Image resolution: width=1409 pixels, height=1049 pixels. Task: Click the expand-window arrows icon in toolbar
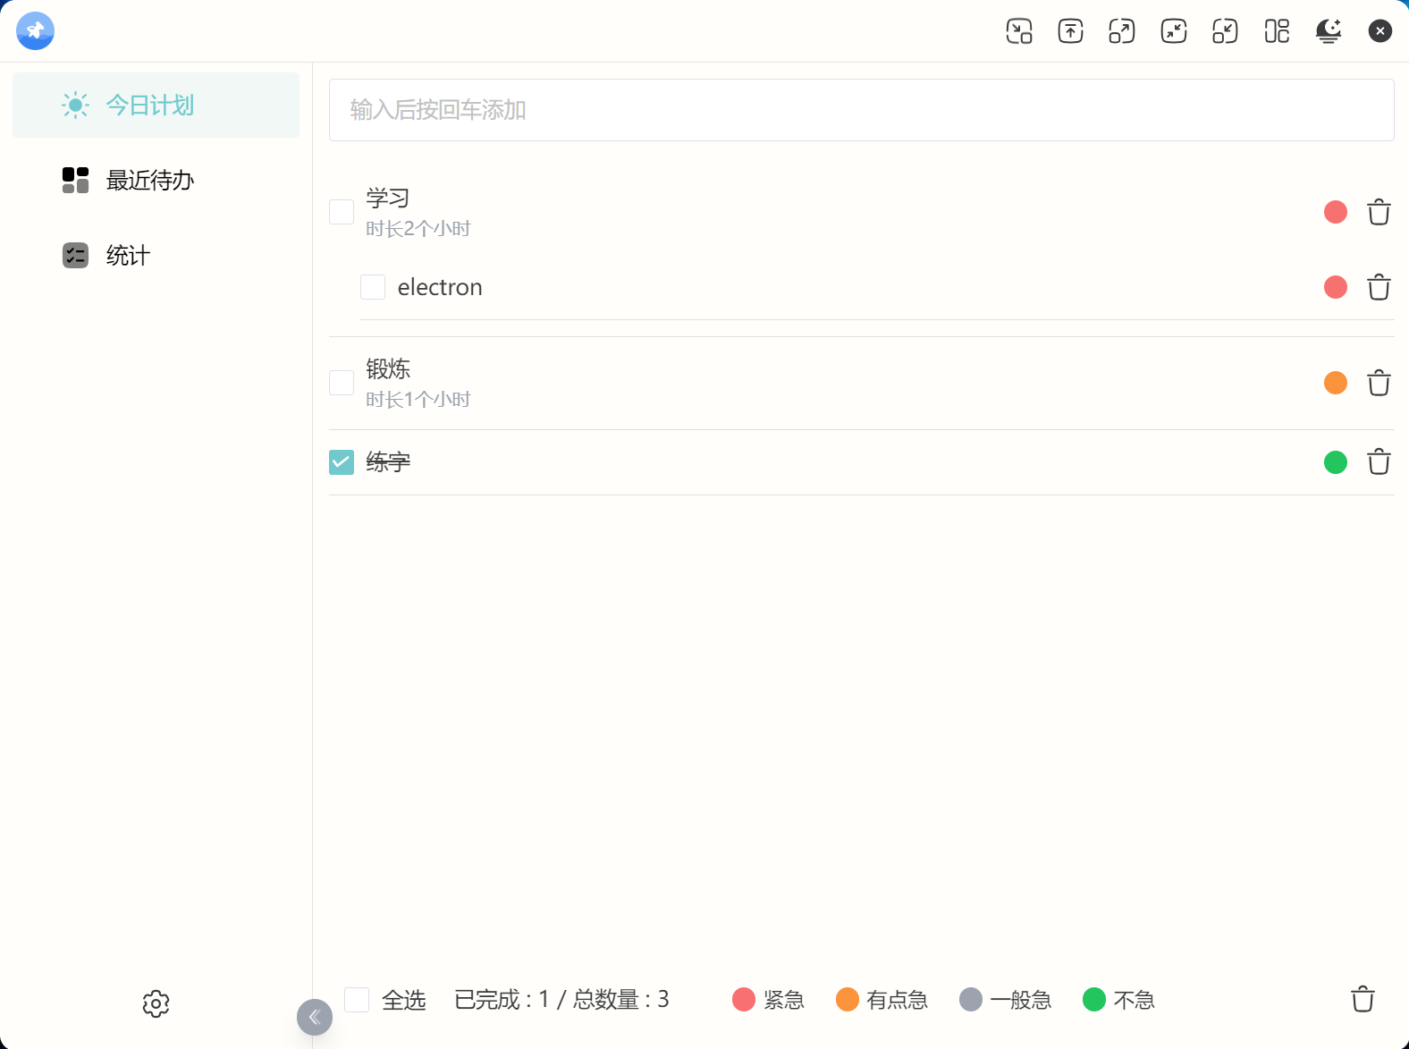click(1121, 31)
